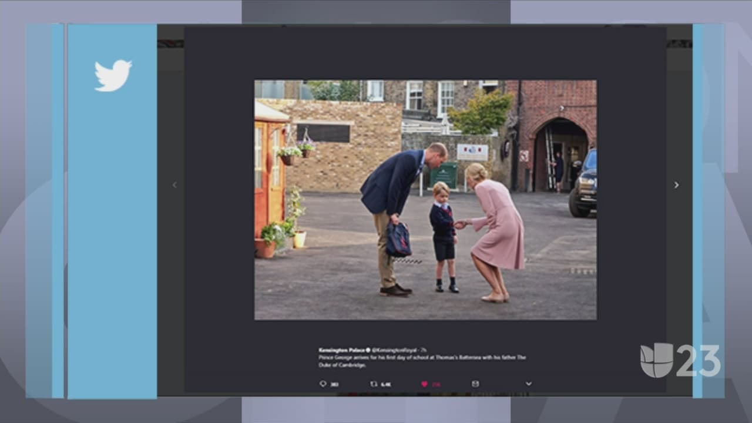Go to previous photo with left arrow
This screenshot has height=423, width=752.
pos(174,185)
